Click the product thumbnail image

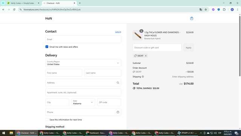tap(137, 35)
